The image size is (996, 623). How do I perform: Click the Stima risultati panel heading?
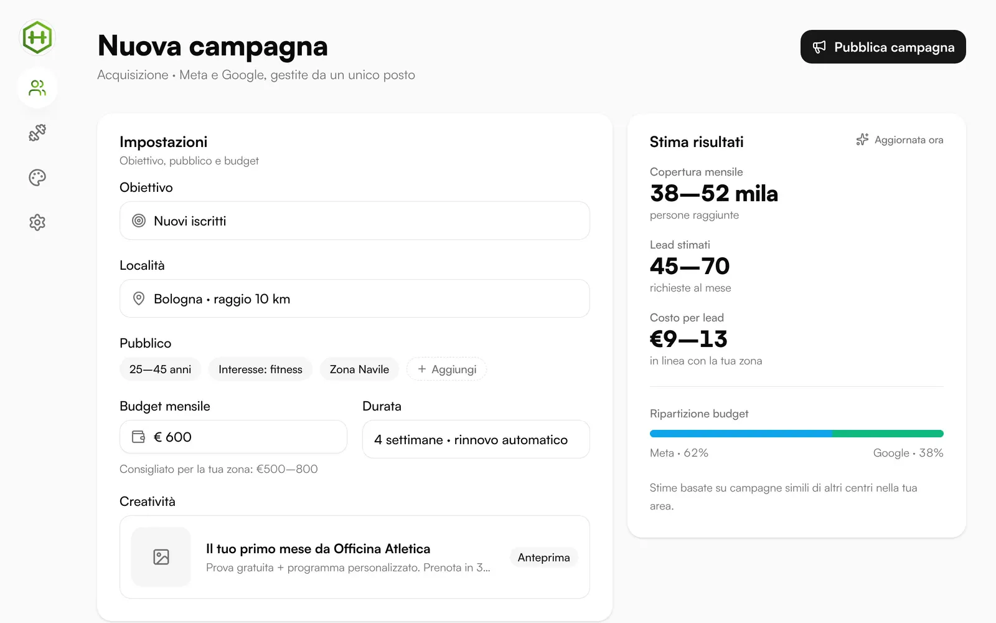pos(697,142)
